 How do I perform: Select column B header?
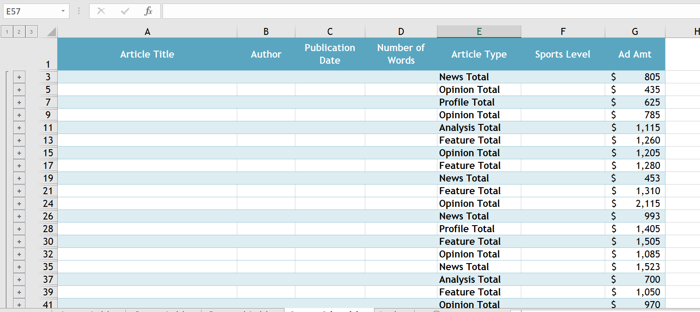click(x=266, y=31)
